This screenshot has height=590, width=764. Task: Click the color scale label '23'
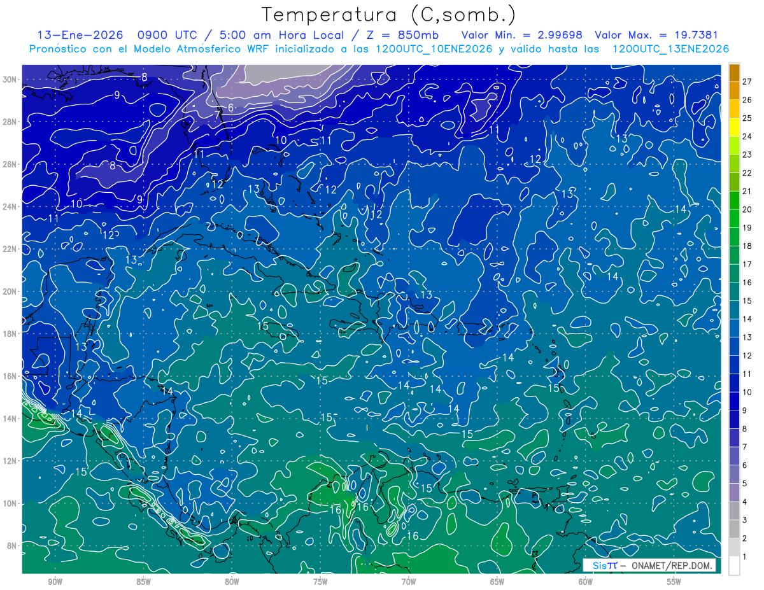click(747, 154)
